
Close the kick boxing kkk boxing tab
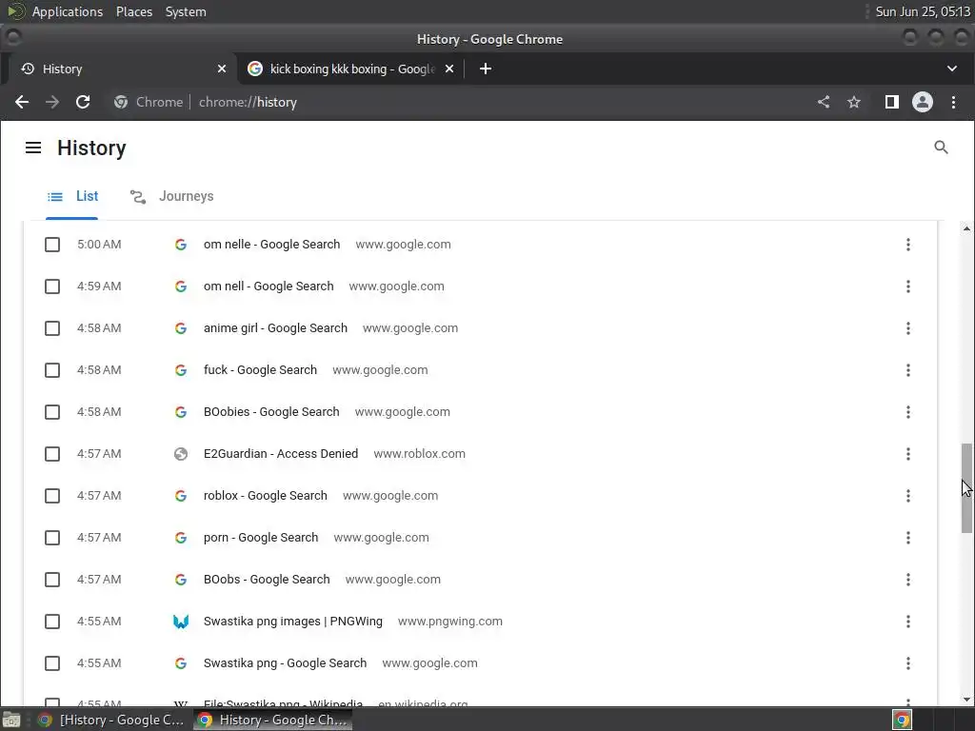tap(449, 69)
